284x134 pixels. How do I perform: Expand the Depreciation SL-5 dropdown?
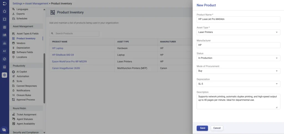[238, 84]
